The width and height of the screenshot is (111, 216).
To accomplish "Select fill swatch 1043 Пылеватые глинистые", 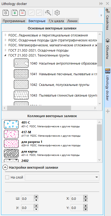I will pyautogui.click(x=21, y=95).
